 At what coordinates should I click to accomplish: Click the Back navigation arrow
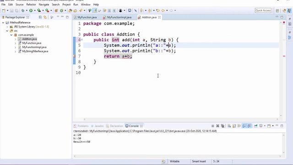click(x=163, y=11)
